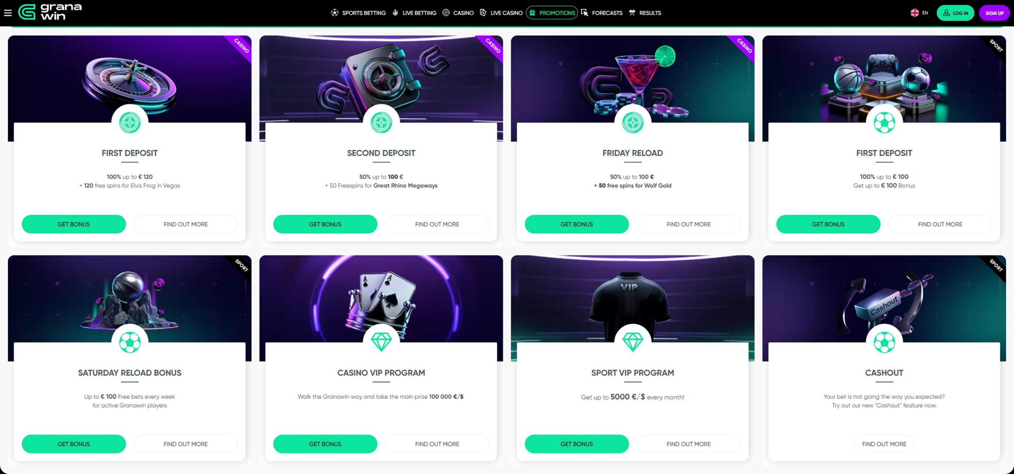Image resolution: width=1014 pixels, height=474 pixels.
Task: Click the Sign Up button
Action: [x=994, y=13]
